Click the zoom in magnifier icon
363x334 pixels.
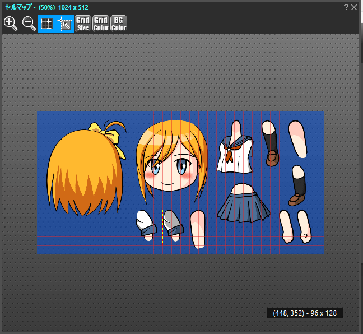click(x=11, y=24)
